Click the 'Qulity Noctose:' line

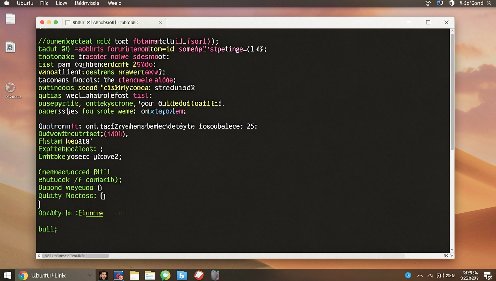click(x=72, y=196)
